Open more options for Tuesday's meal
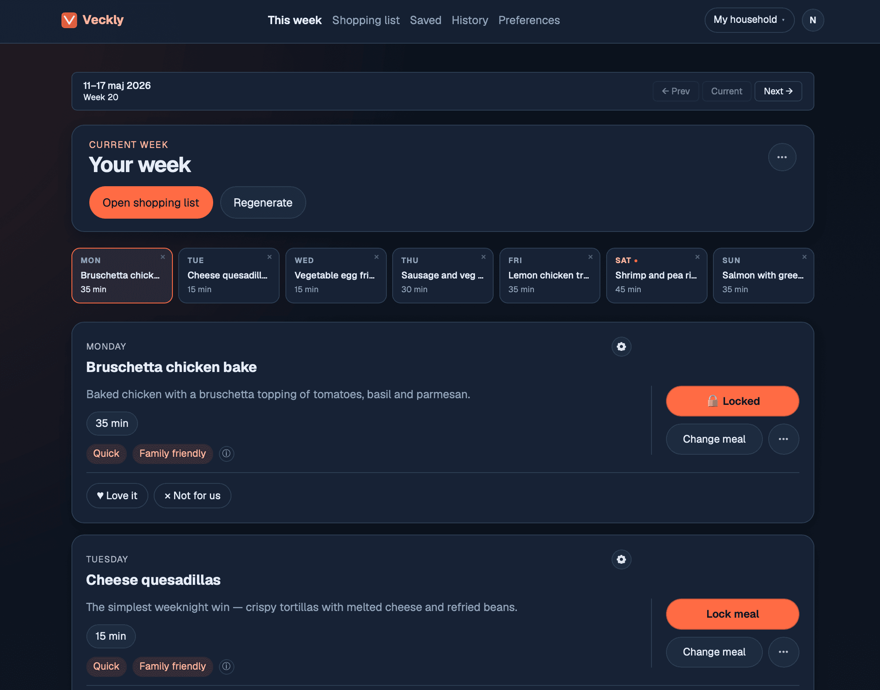The width and height of the screenshot is (880, 690). (x=783, y=652)
